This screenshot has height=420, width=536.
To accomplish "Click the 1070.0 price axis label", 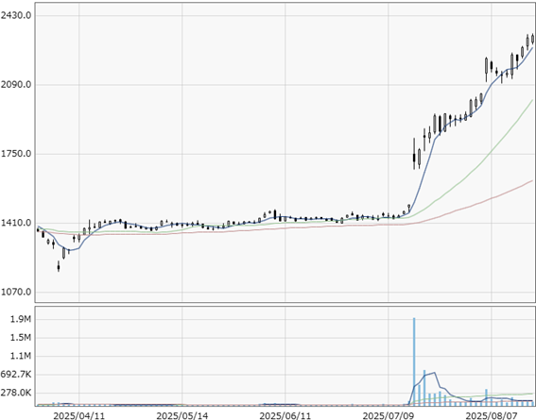I will (x=16, y=292).
